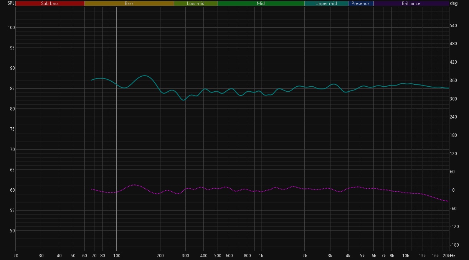Click the 16k label on the frequency axis
Viewport: 469px width, 260px height.
[435, 256]
